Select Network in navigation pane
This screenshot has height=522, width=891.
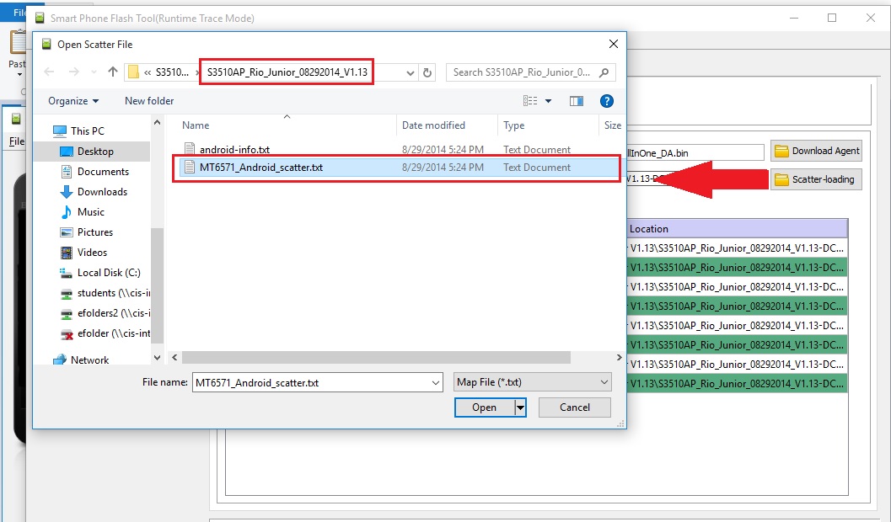click(89, 360)
